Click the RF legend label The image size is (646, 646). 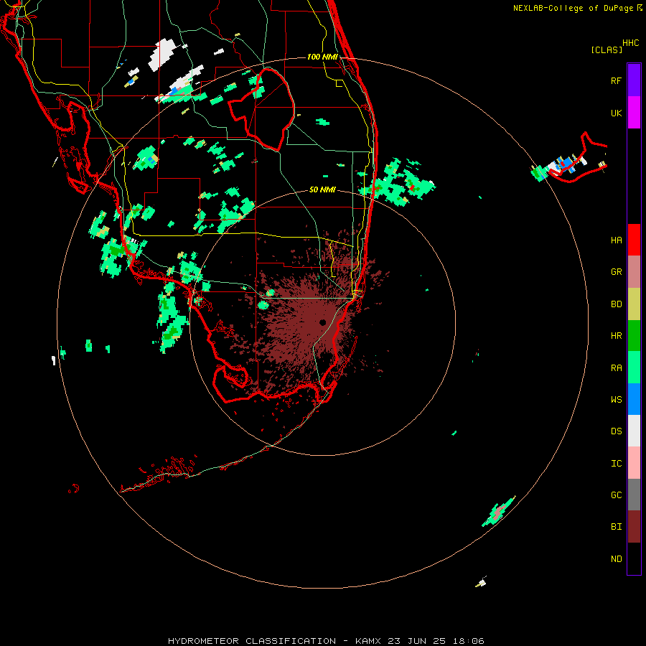616,80
